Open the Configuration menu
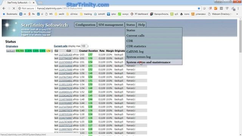Screen dimensions: 242x136 point(85,25)
